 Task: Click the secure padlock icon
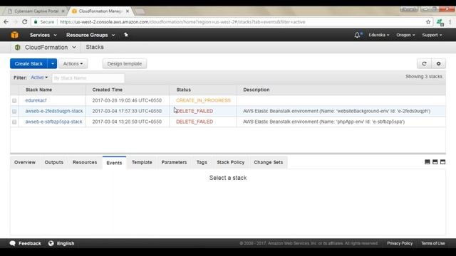click(36, 22)
